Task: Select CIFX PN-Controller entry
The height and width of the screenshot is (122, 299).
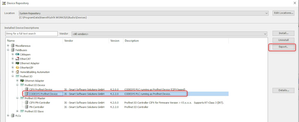Action: pos(40,103)
